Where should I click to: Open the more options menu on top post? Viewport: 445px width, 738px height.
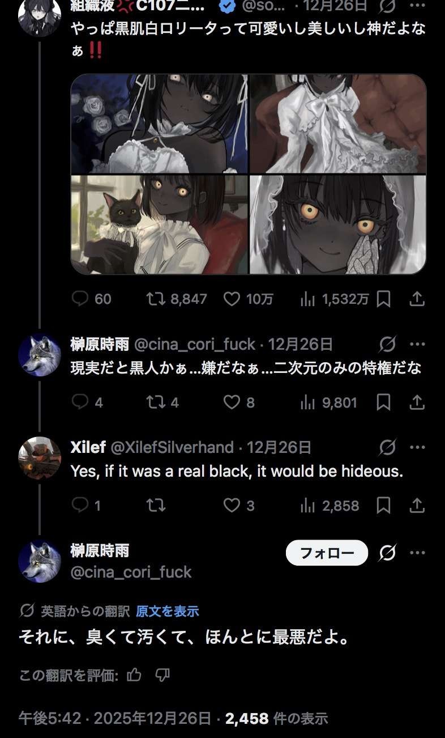[x=417, y=6]
